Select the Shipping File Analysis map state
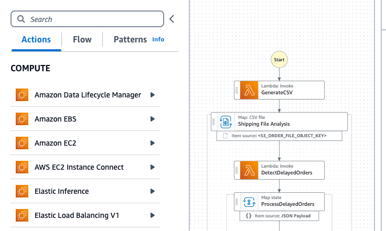This screenshot has height=231, width=386. coord(279,122)
